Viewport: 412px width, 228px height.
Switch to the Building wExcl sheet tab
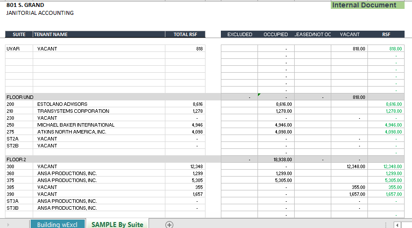coord(57,225)
